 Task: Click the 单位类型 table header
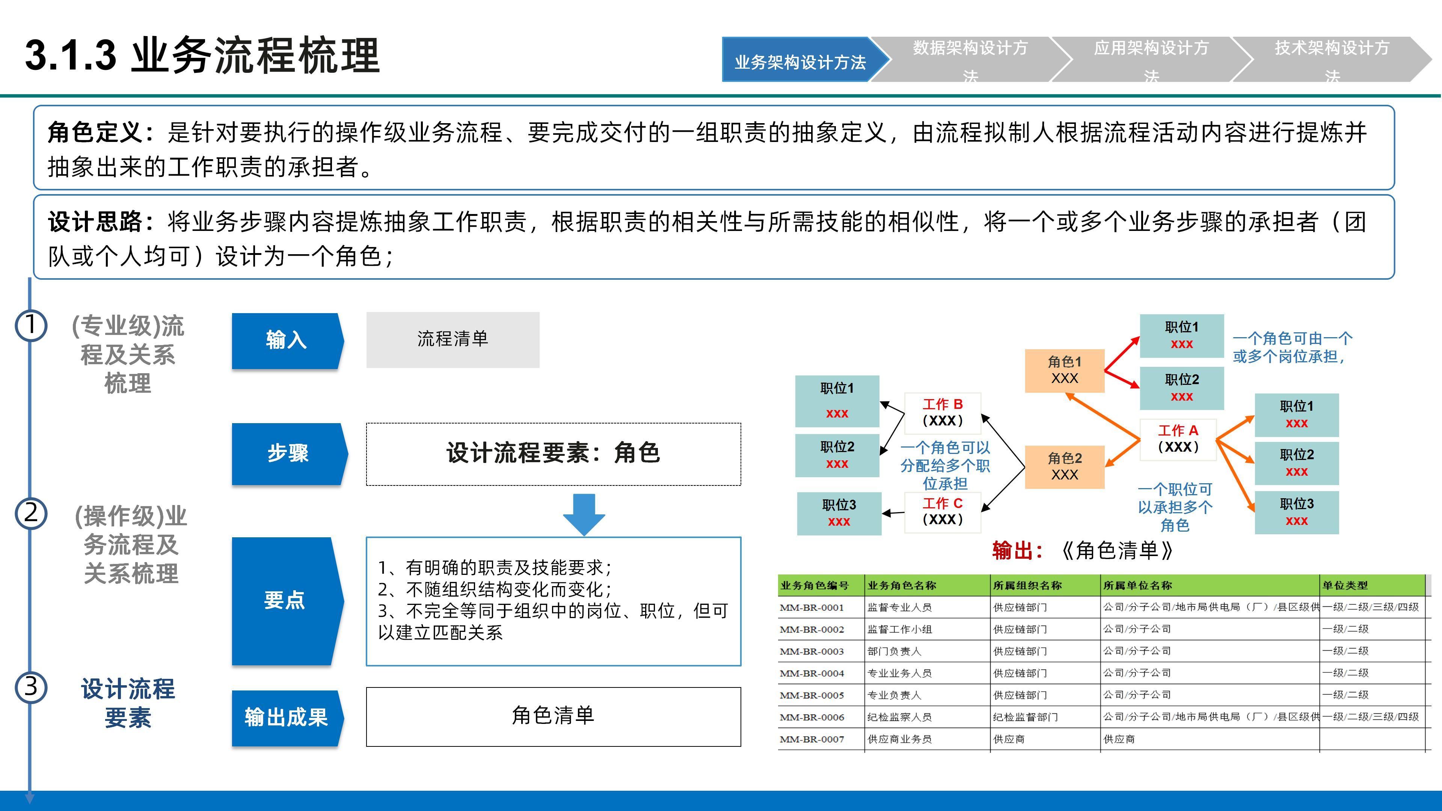[1372, 585]
